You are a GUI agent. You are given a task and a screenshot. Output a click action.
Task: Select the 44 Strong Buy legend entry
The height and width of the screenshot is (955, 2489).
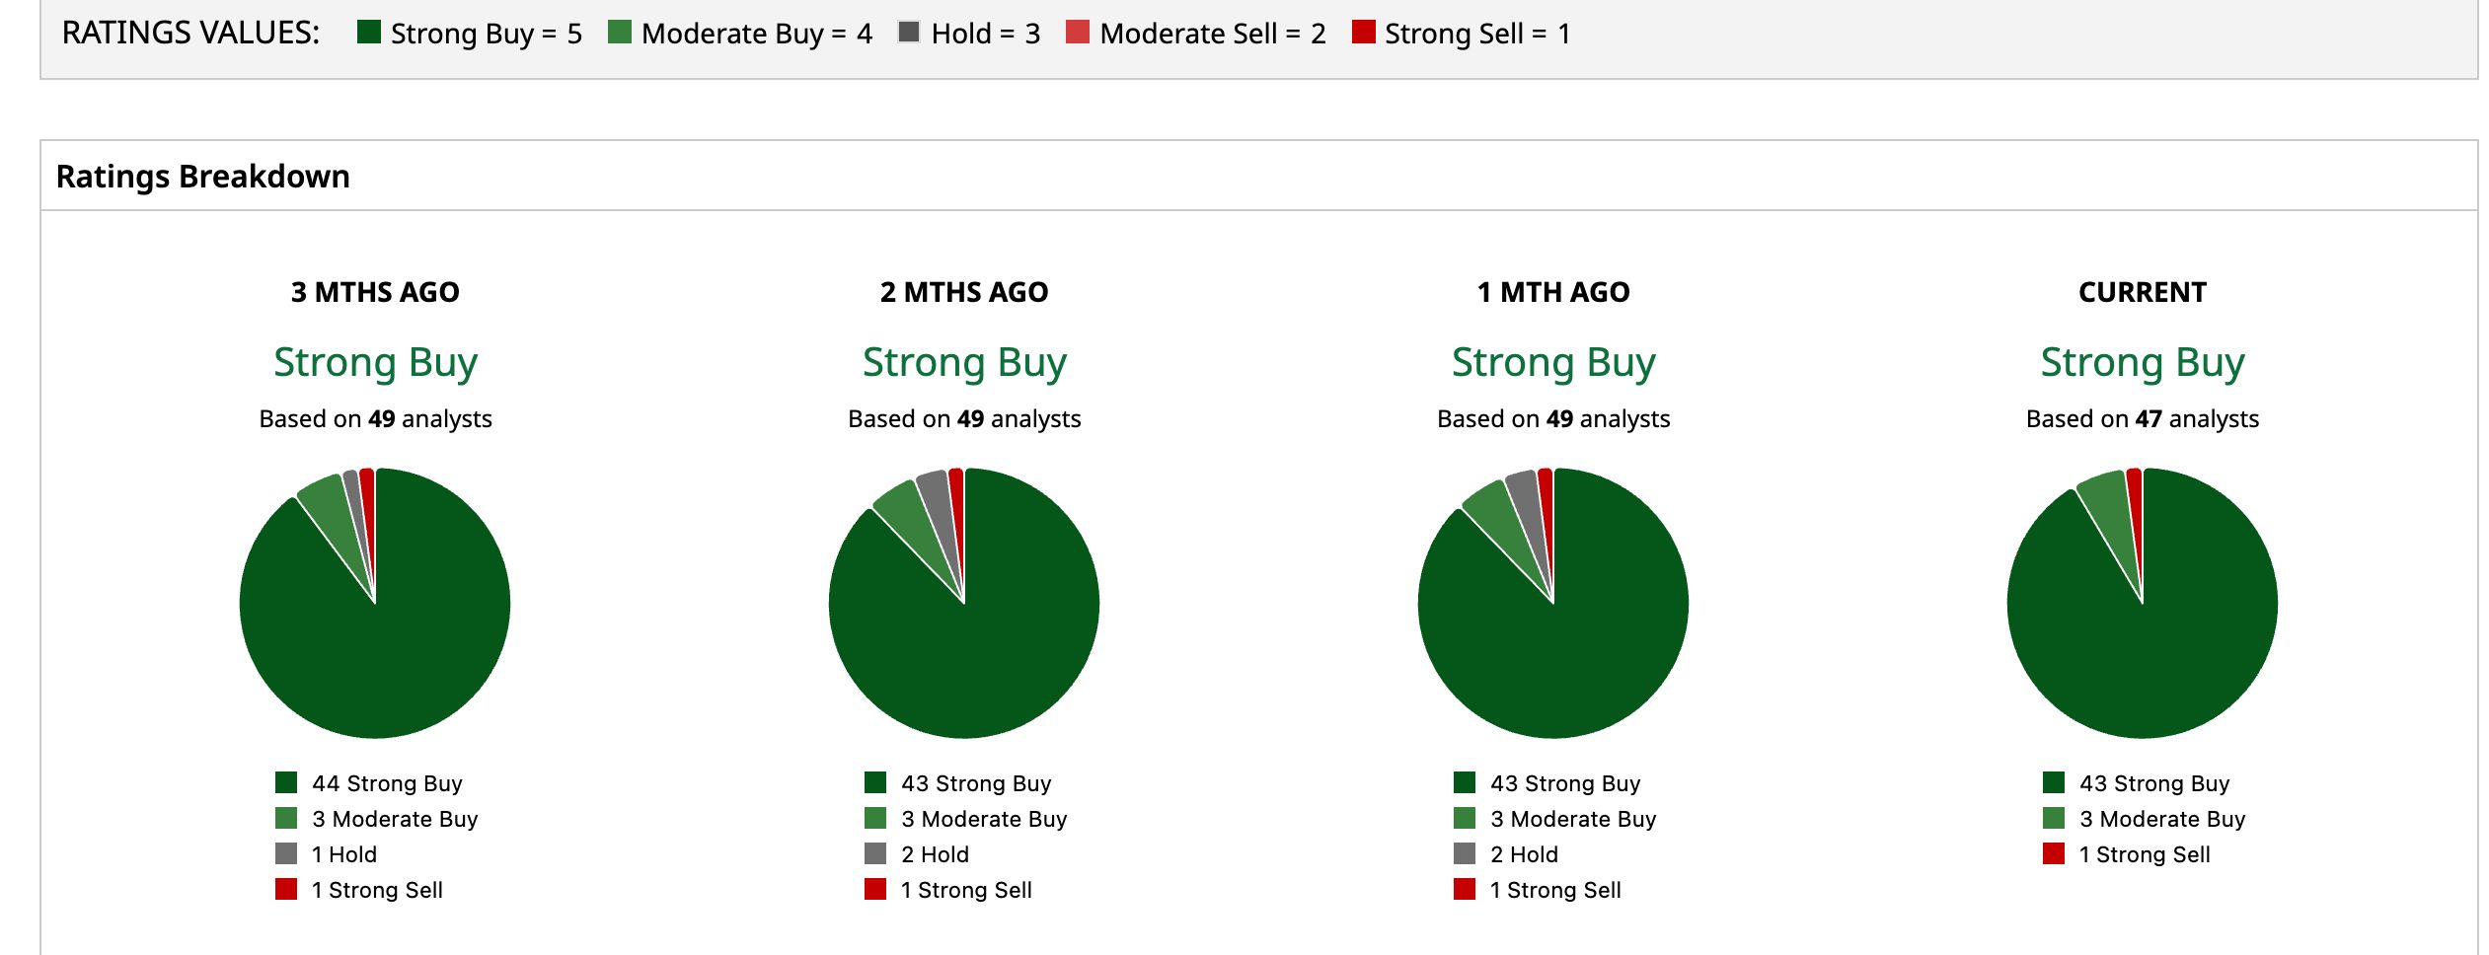click(369, 783)
